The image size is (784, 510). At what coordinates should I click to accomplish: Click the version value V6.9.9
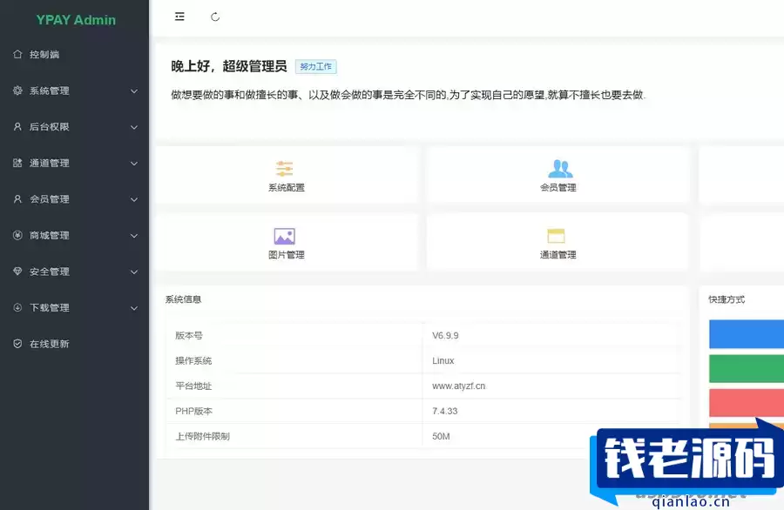[445, 336]
